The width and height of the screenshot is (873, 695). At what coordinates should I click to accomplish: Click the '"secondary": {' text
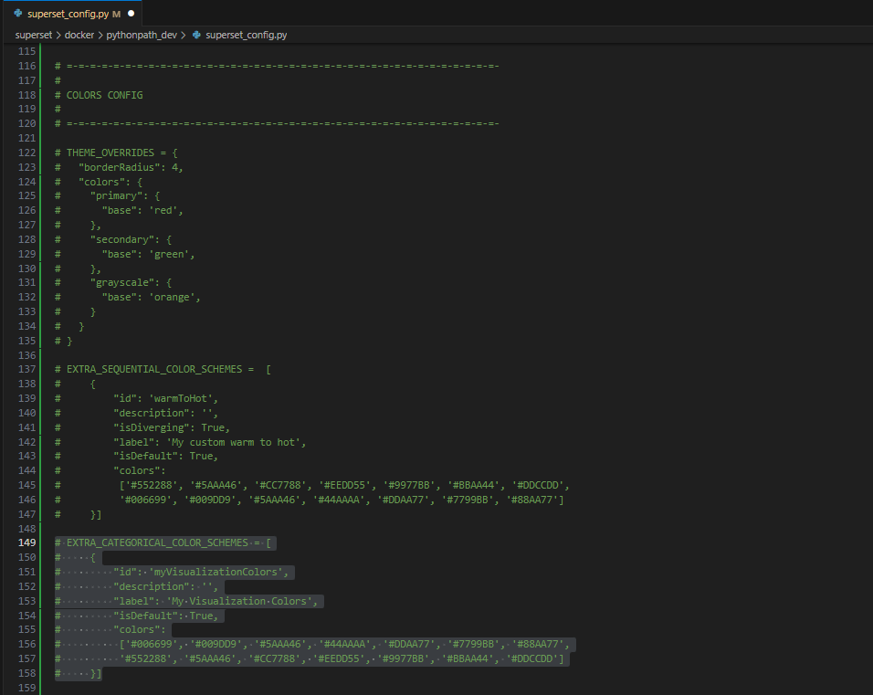[x=131, y=239]
